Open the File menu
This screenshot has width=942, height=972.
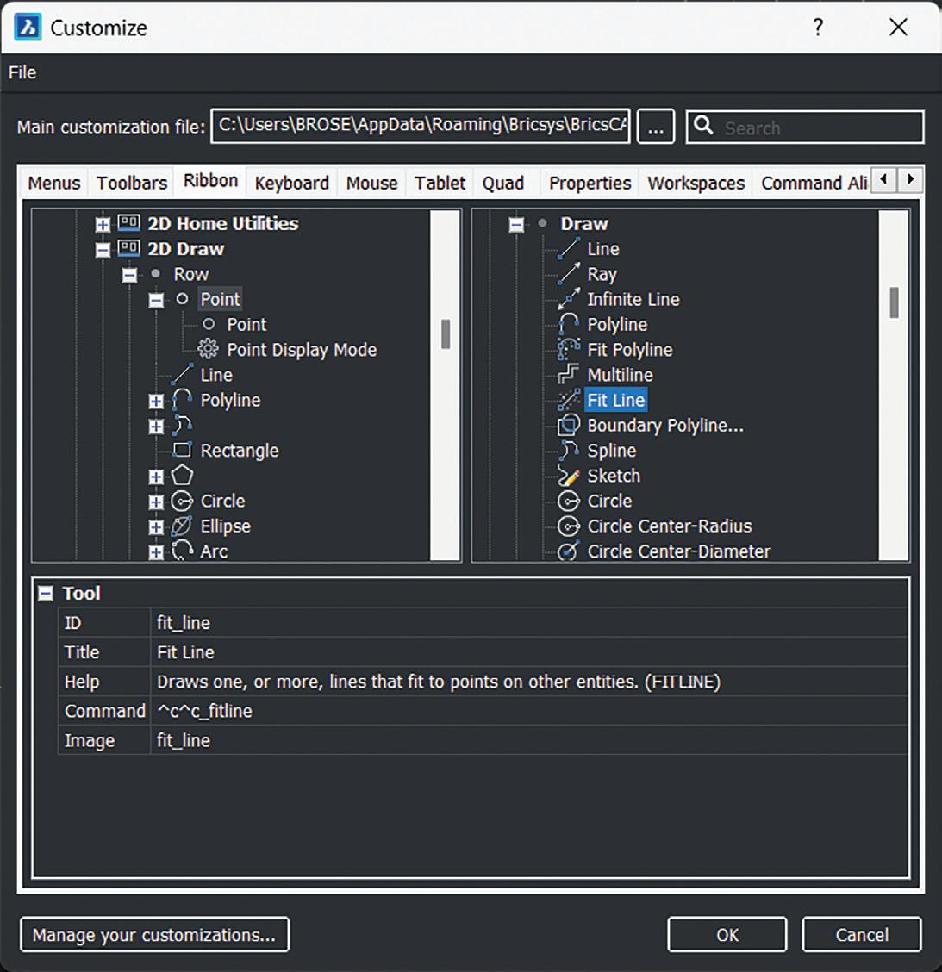tap(22, 72)
